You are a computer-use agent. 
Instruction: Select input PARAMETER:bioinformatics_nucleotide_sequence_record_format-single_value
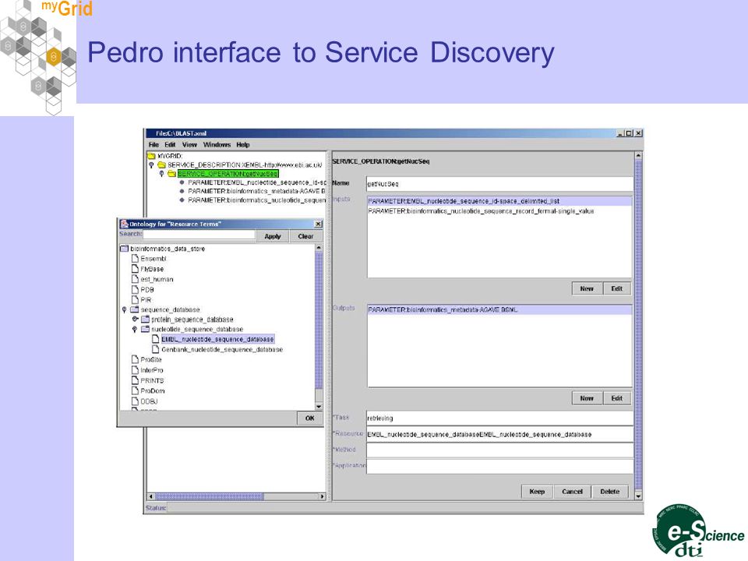(499, 211)
